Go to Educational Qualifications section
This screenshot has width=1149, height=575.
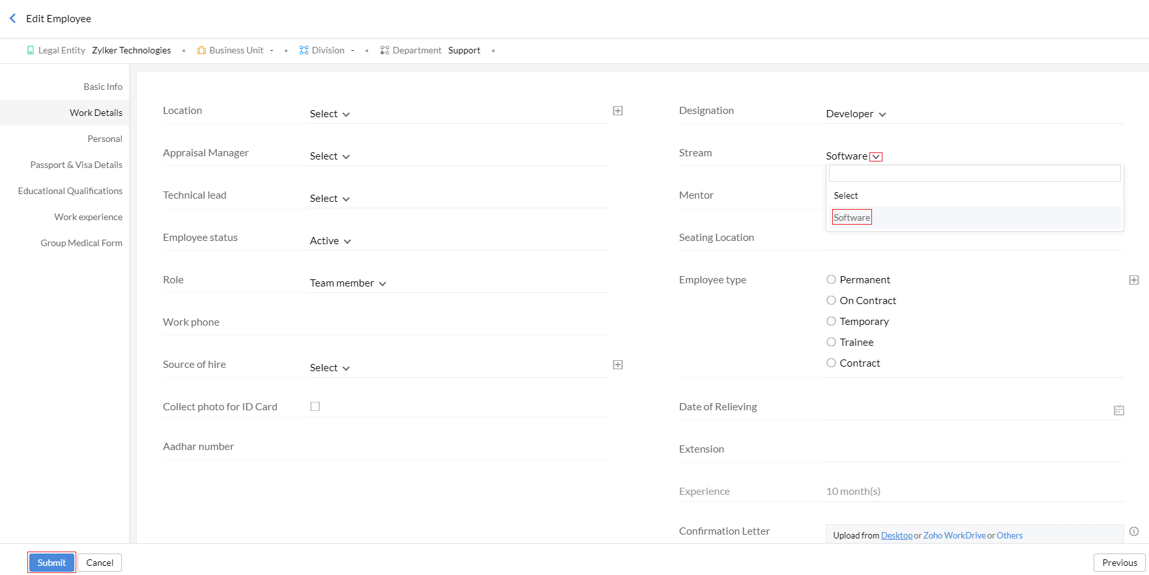pyautogui.click(x=70, y=191)
